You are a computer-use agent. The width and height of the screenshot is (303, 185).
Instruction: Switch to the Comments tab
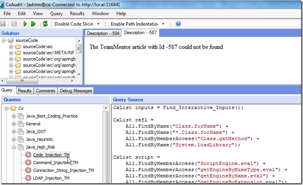click(x=46, y=91)
